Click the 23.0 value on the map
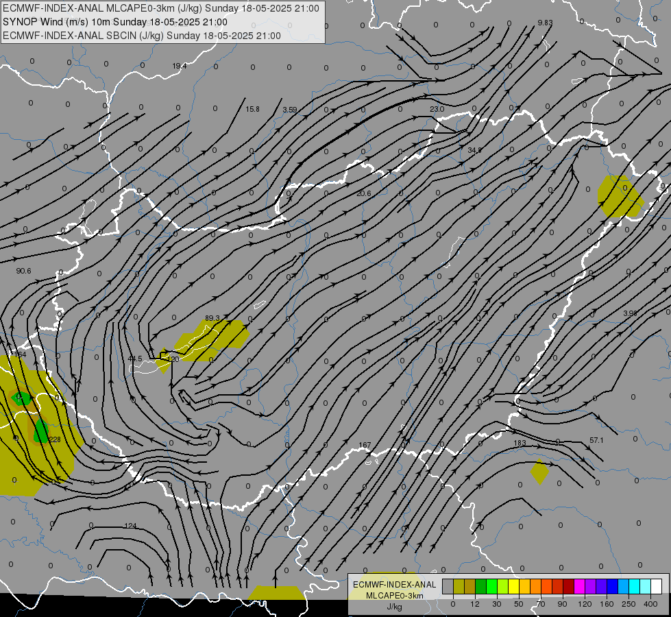Image resolution: width=671 pixels, height=617 pixels. click(437, 109)
